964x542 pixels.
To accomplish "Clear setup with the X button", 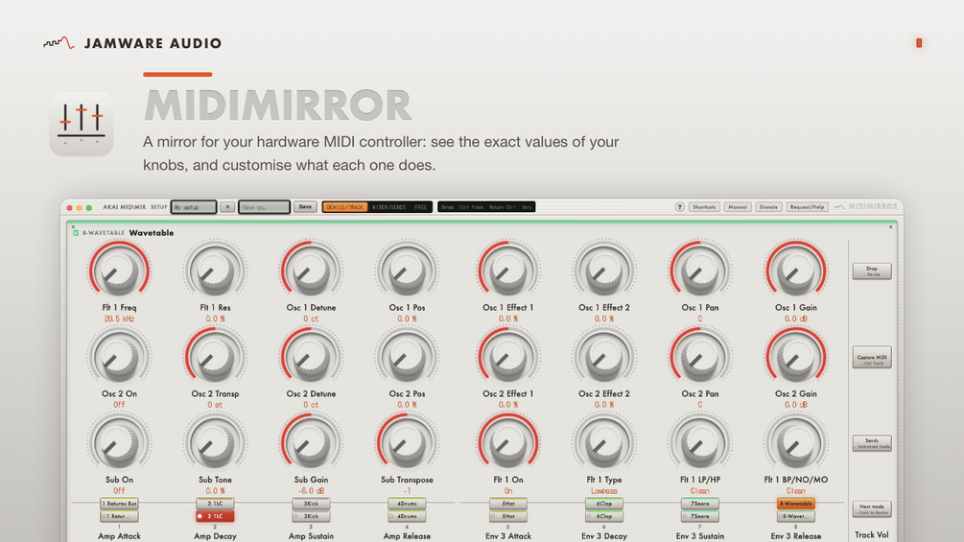I will (227, 207).
